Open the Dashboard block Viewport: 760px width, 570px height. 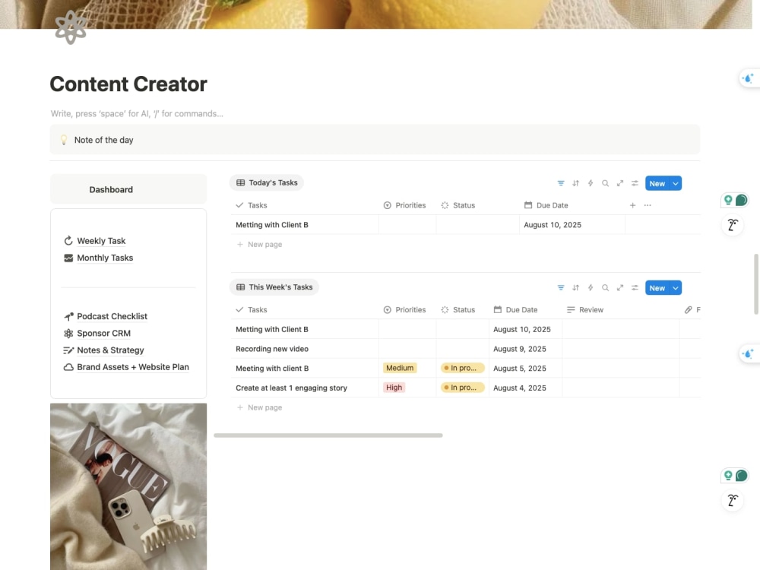(128, 189)
